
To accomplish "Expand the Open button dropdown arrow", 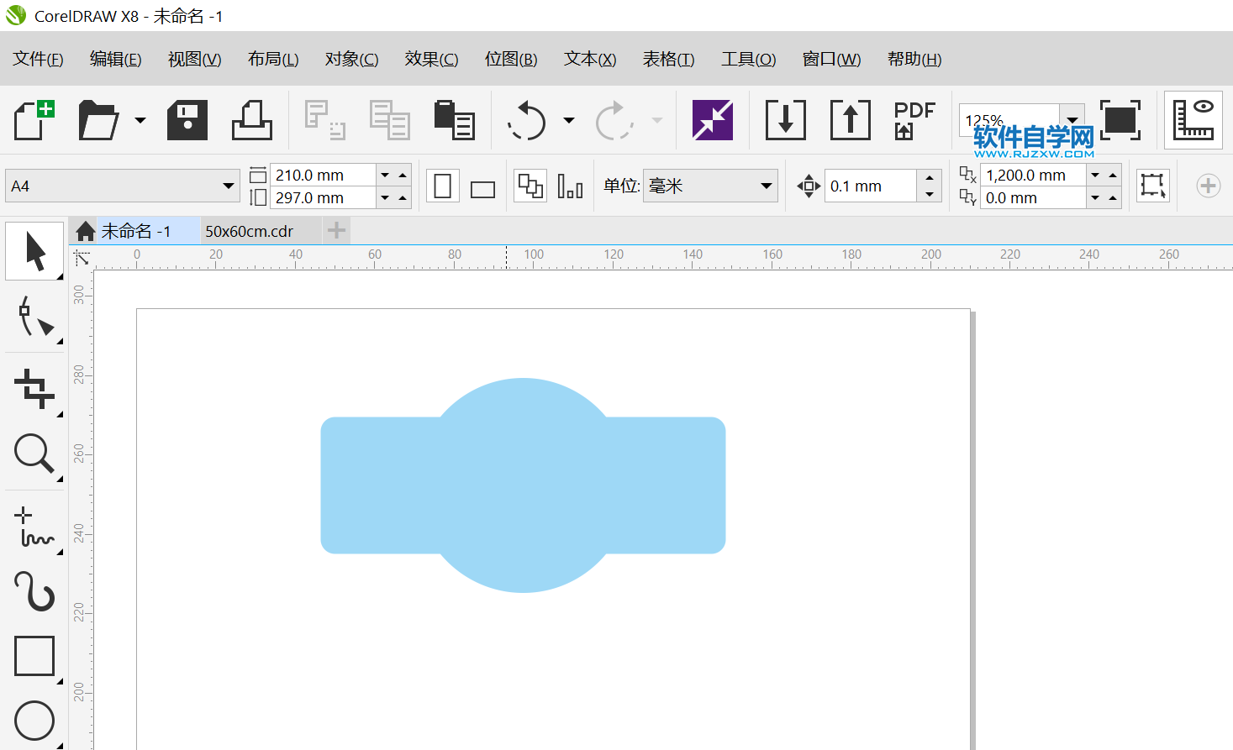I will point(140,120).
